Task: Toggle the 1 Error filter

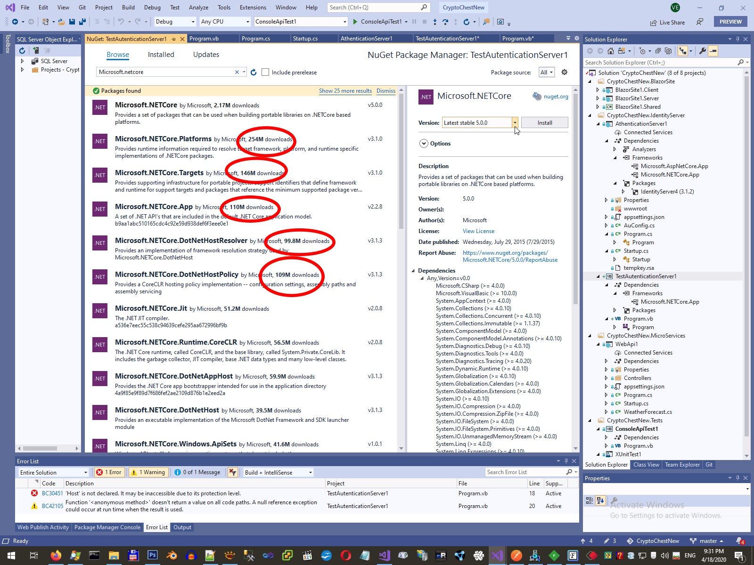Action: point(109,472)
